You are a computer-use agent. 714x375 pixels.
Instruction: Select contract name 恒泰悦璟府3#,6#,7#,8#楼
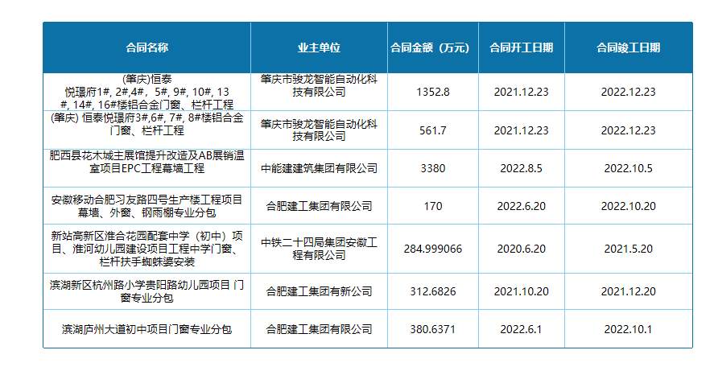tap(147, 124)
